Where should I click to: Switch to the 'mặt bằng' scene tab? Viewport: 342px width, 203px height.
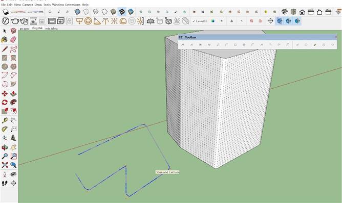(52, 29)
